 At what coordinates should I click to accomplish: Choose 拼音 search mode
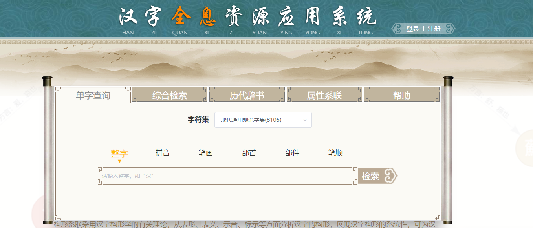coord(163,153)
